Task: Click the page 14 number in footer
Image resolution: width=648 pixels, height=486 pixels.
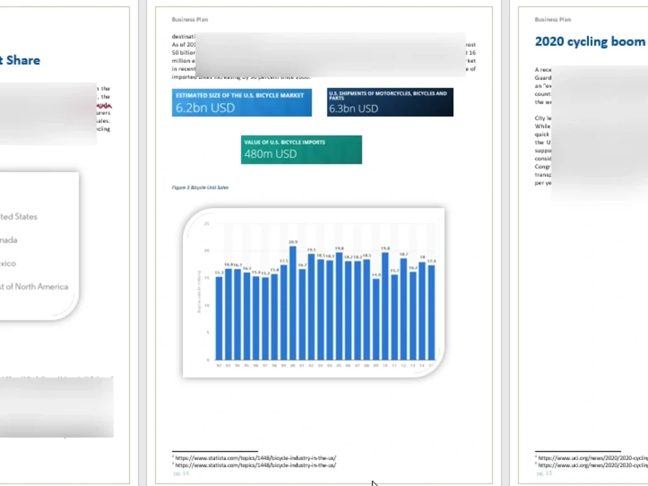Action: [181, 473]
